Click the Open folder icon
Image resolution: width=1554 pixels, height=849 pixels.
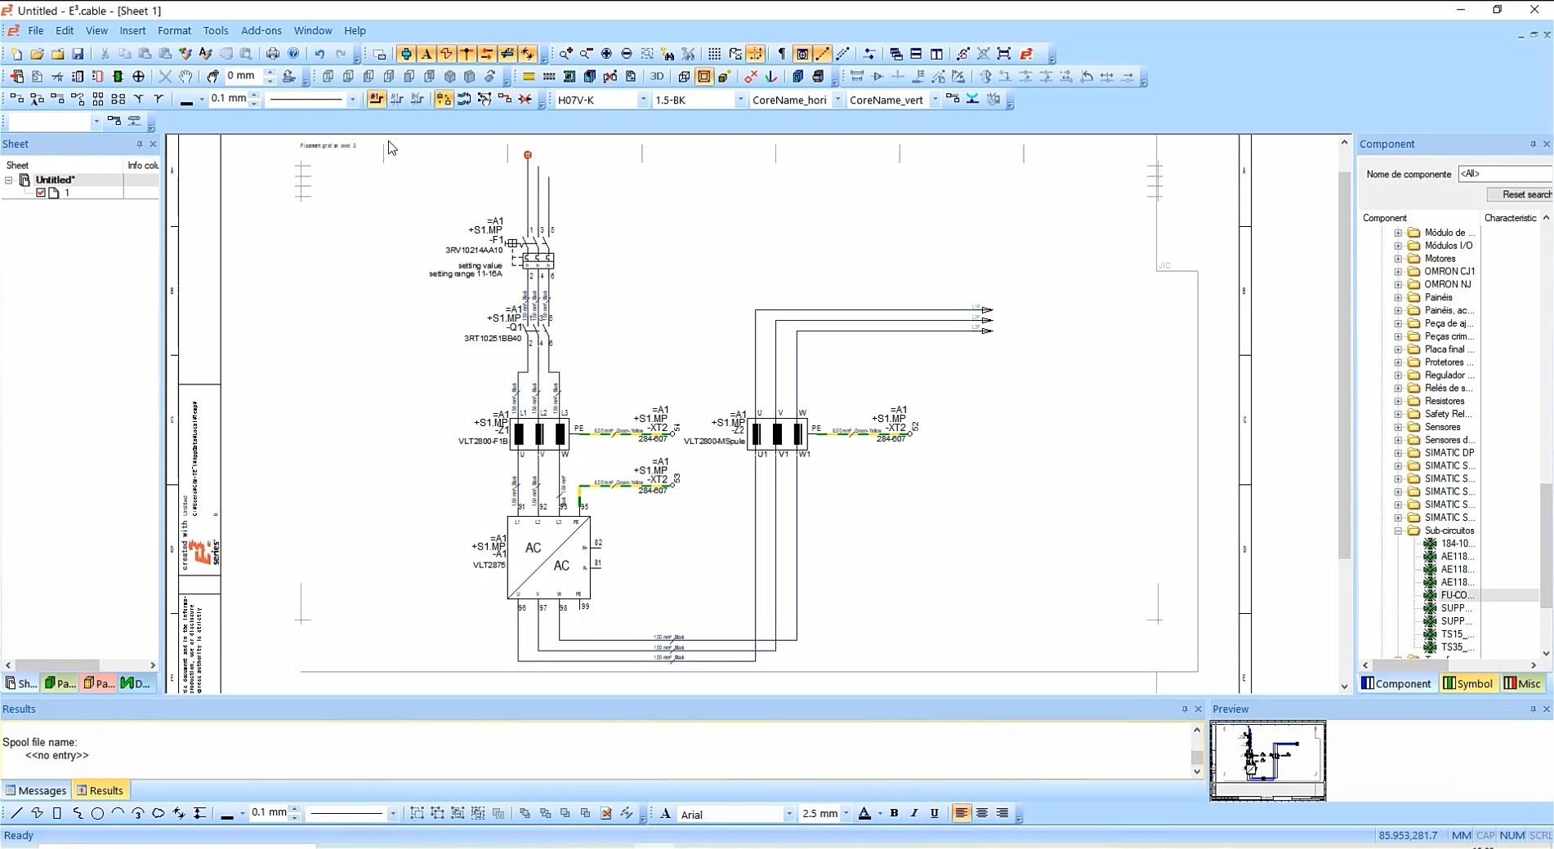tap(37, 54)
